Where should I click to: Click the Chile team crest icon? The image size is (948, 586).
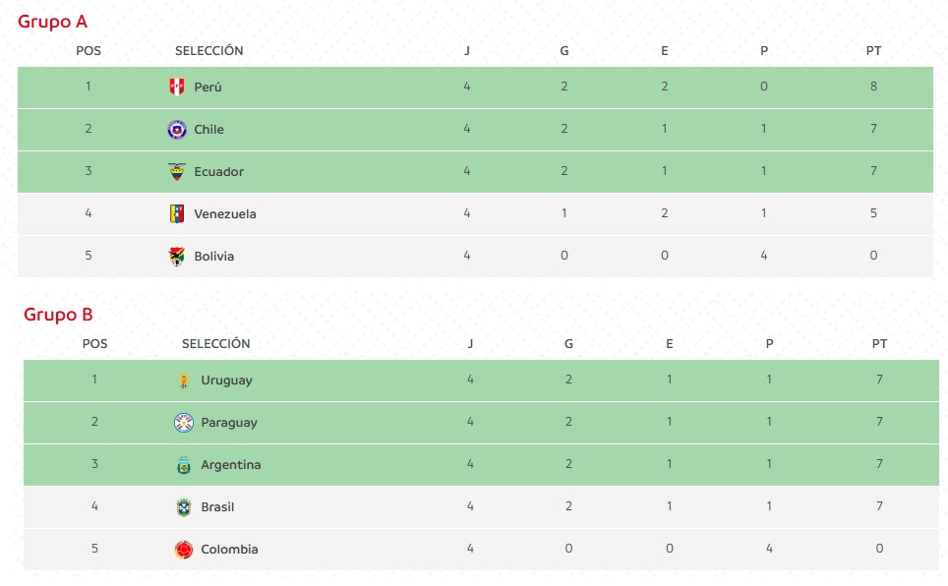177,129
